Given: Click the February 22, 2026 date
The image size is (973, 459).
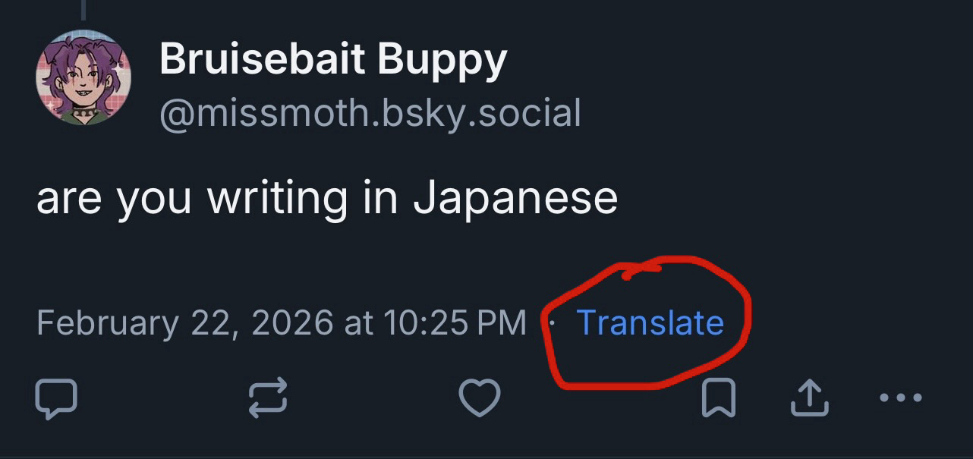Looking at the screenshot, I should coord(184,322).
